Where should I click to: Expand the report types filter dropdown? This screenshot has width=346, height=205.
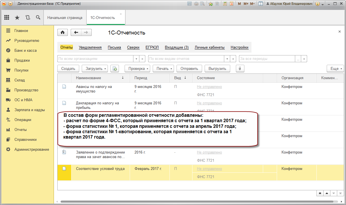(x=227, y=59)
